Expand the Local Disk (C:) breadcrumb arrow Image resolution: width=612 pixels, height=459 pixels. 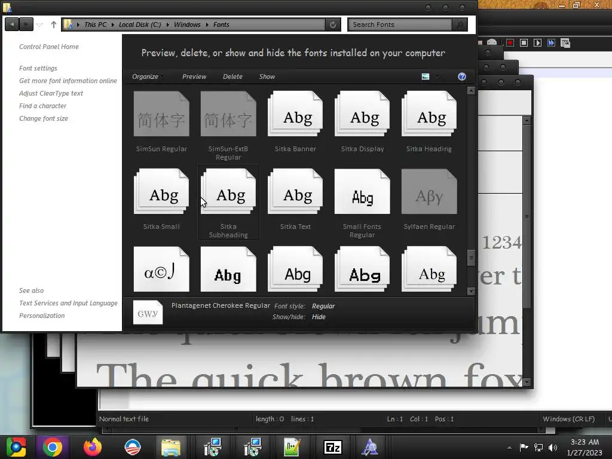click(x=167, y=25)
